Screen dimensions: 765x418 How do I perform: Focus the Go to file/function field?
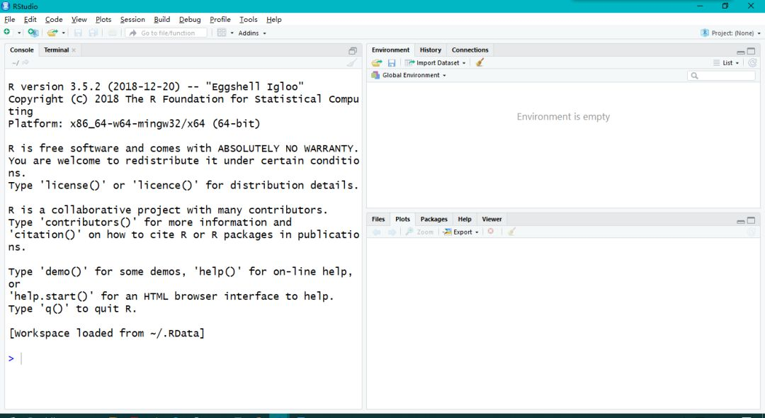166,33
